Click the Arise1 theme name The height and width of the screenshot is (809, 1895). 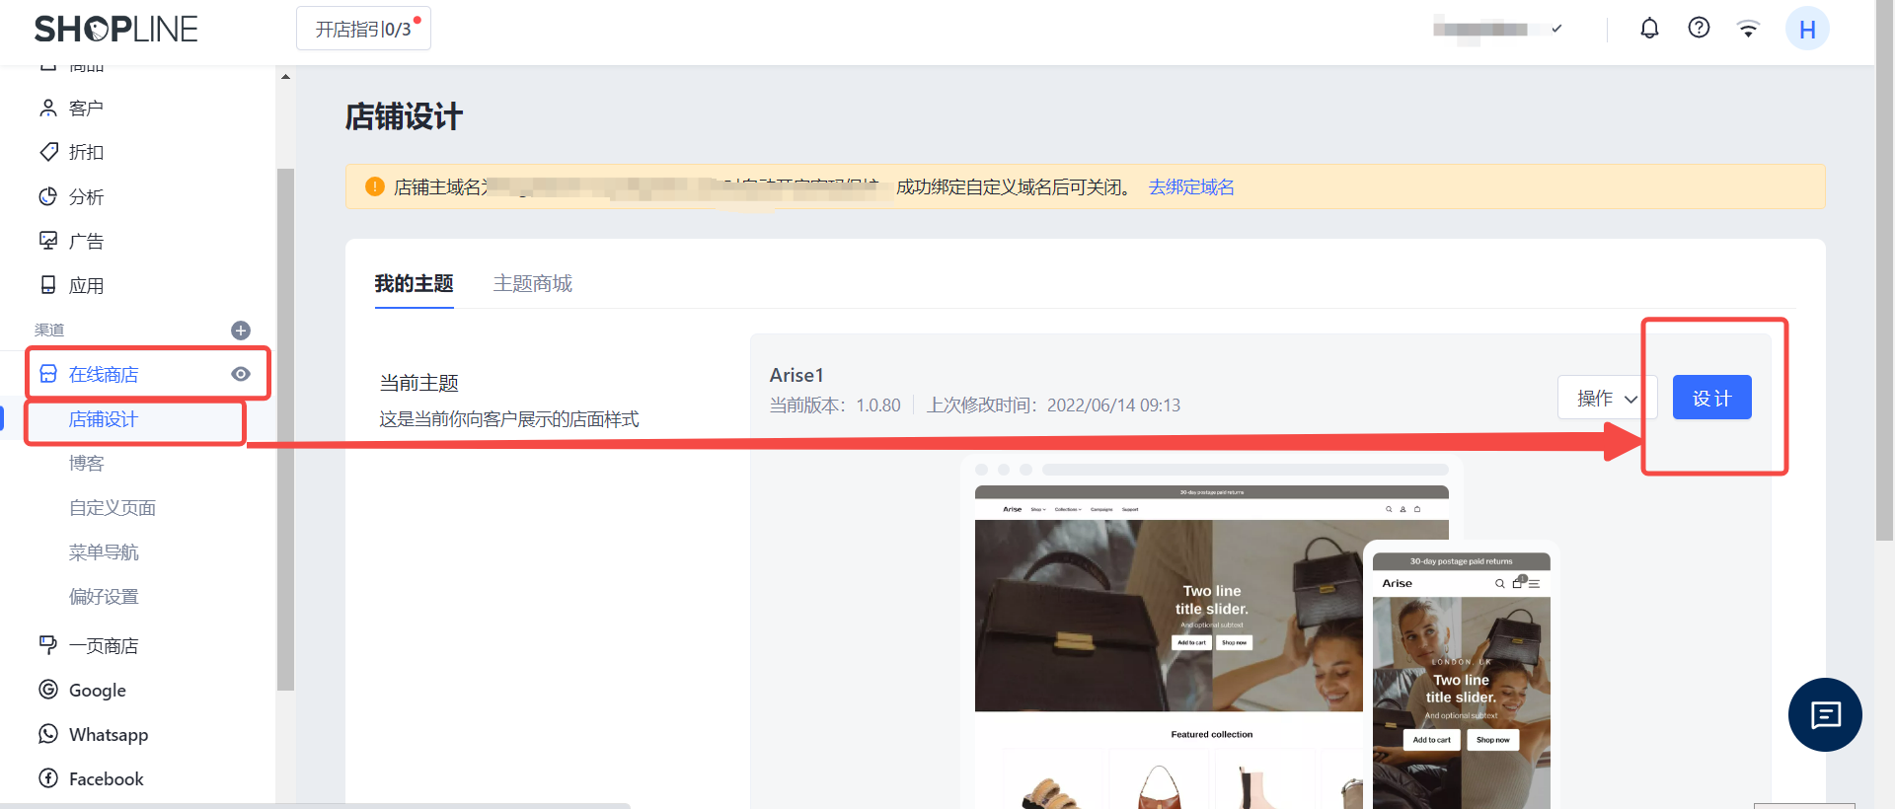(x=796, y=375)
